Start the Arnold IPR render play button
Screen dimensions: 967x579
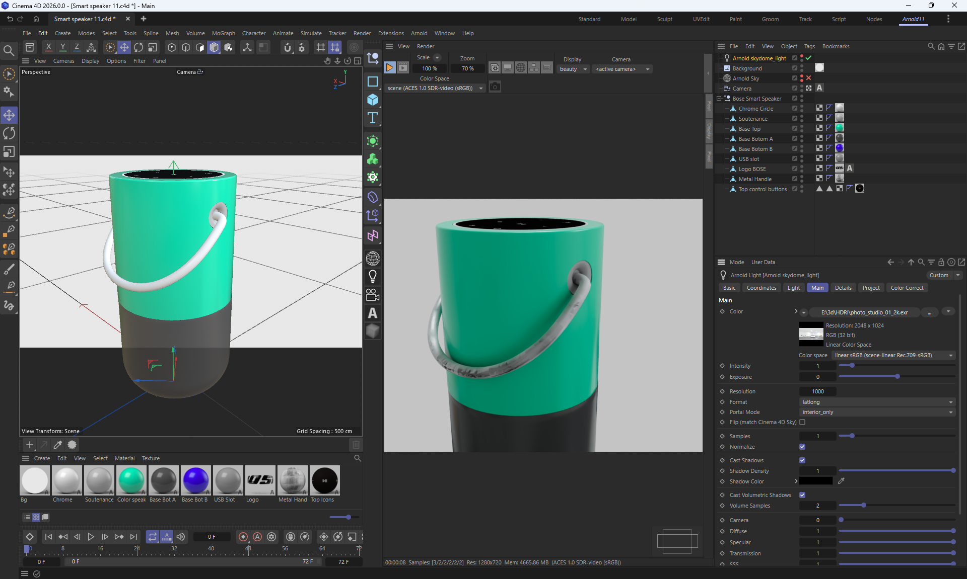(390, 67)
